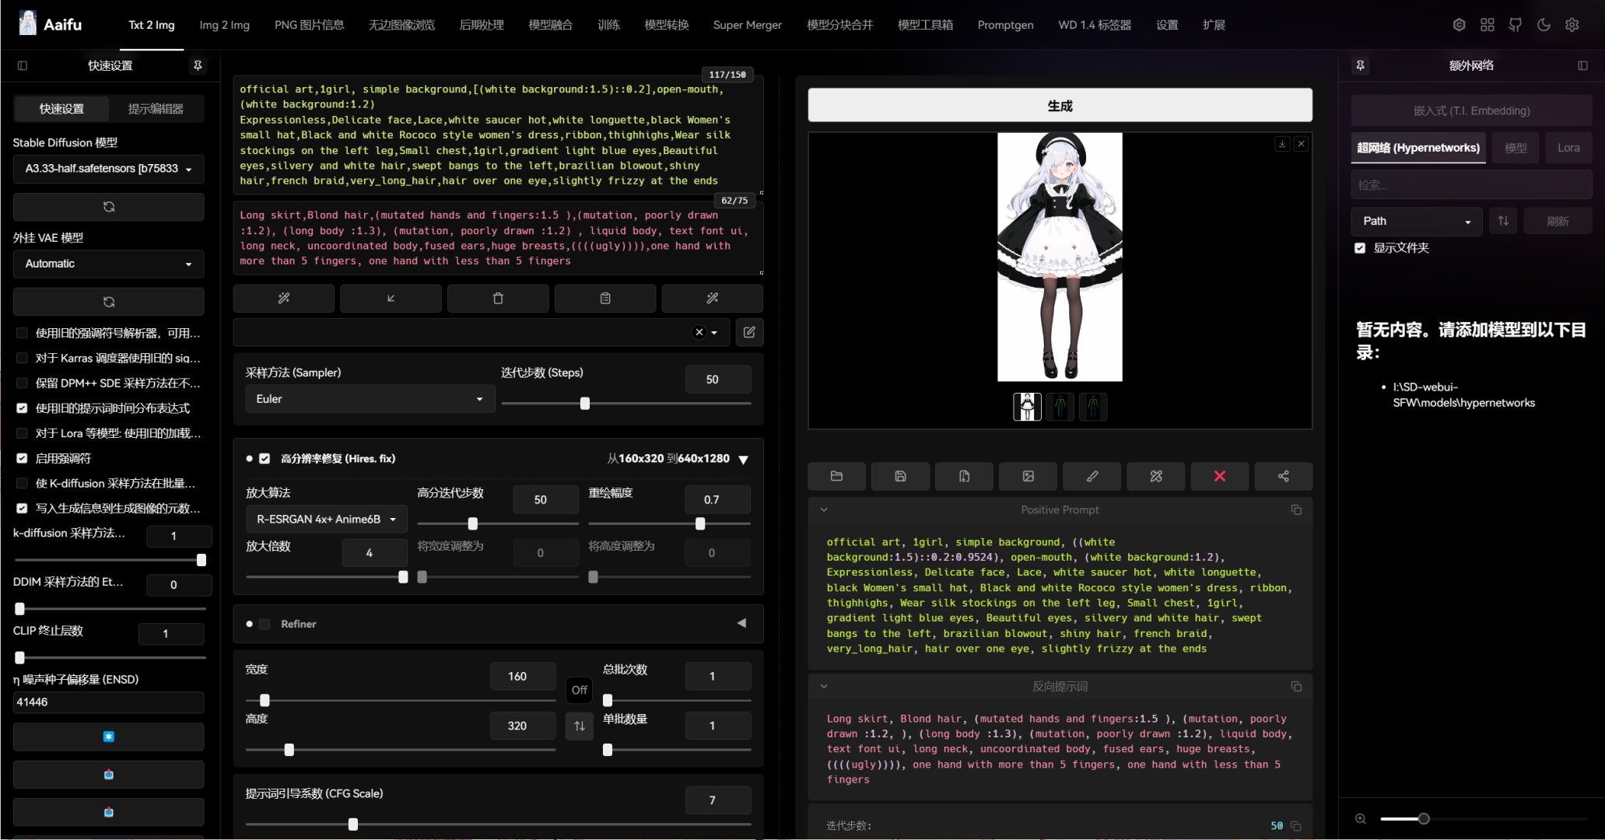The image size is (1605, 840).
Task: Uncheck the 显示文件夹 checkbox
Action: pyautogui.click(x=1360, y=248)
